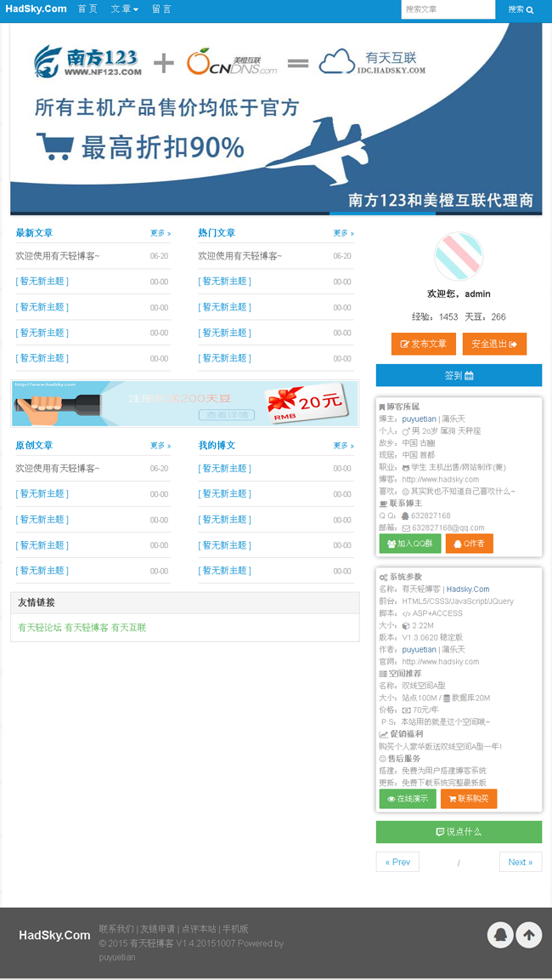Open the 有天互联 friend link

[128, 628]
